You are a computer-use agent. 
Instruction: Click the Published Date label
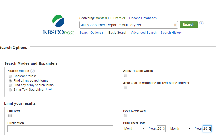pyautogui.click(x=134, y=123)
